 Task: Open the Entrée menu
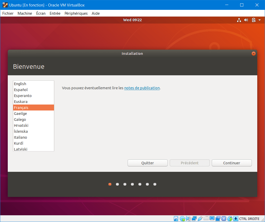tap(55, 13)
